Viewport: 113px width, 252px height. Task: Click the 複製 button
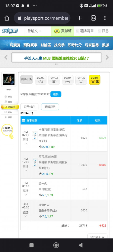click(56, 94)
